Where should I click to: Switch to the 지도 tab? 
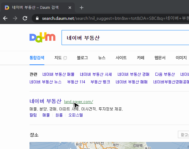coord(58,58)
